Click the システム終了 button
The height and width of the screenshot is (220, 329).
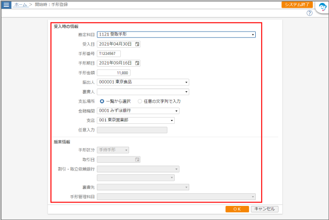pyautogui.click(x=297, y=4)
